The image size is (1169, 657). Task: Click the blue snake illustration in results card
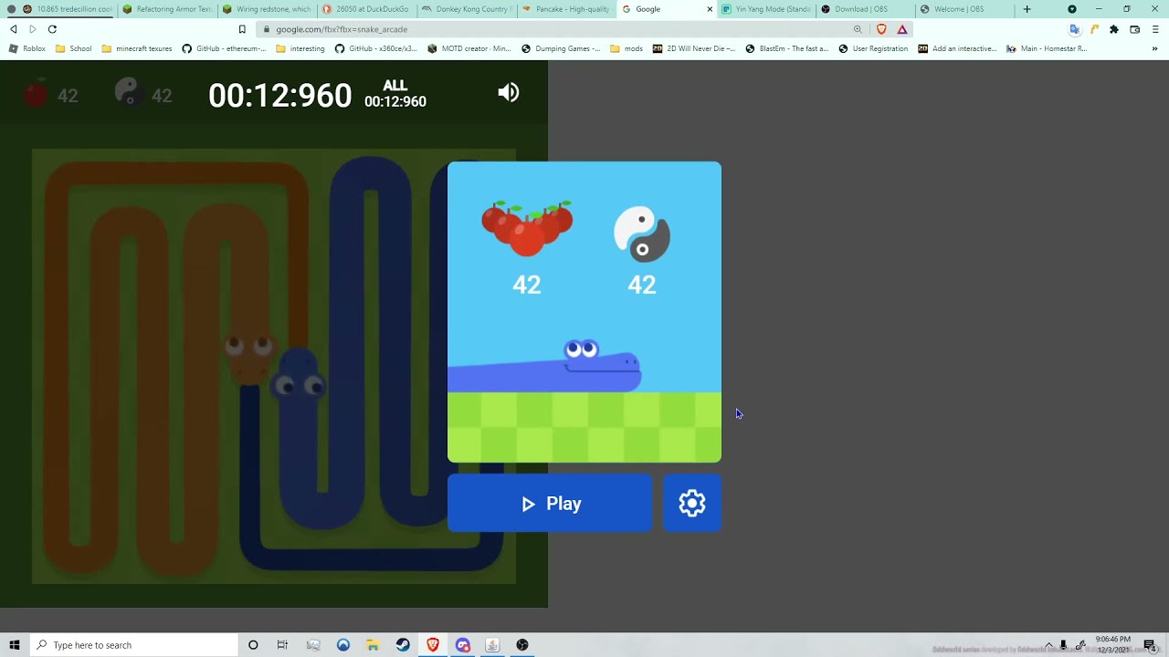[x=544, y=366]
